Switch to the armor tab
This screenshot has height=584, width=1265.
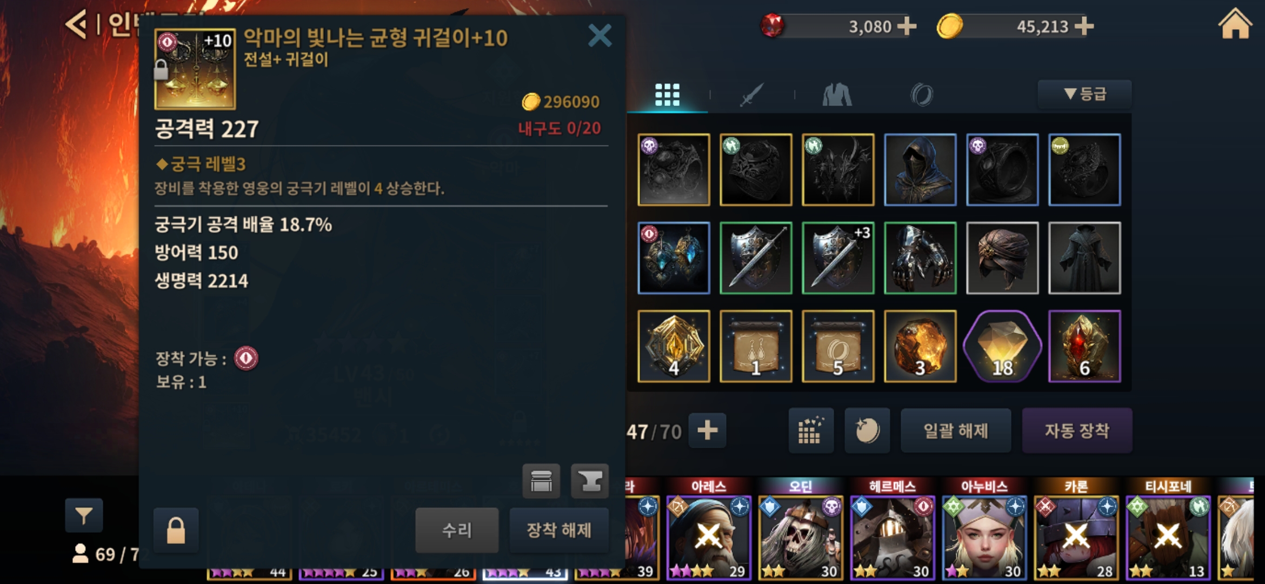click(837, 95)
